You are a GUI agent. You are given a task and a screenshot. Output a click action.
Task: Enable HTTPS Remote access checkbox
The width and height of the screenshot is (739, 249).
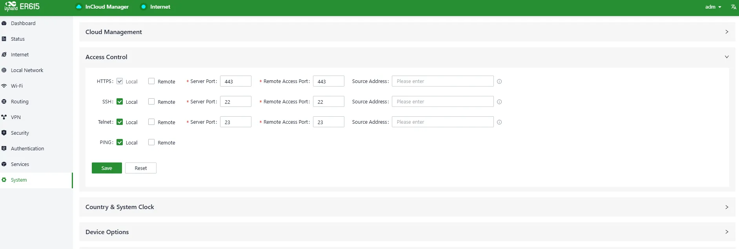pos(151,81)
